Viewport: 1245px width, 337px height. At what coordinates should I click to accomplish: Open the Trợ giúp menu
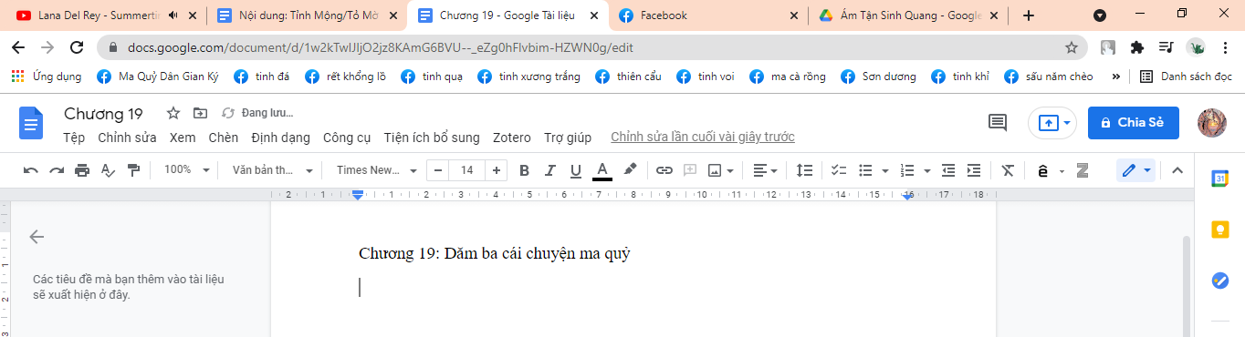pyautogui.click(x=568, y=138)
